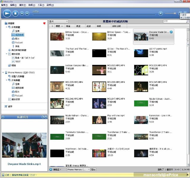Open the device's media to import item
The image size is (190, 178).
pos(16,76)
